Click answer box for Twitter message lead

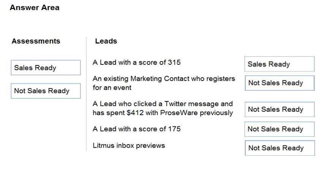click(x=279, y=109)
